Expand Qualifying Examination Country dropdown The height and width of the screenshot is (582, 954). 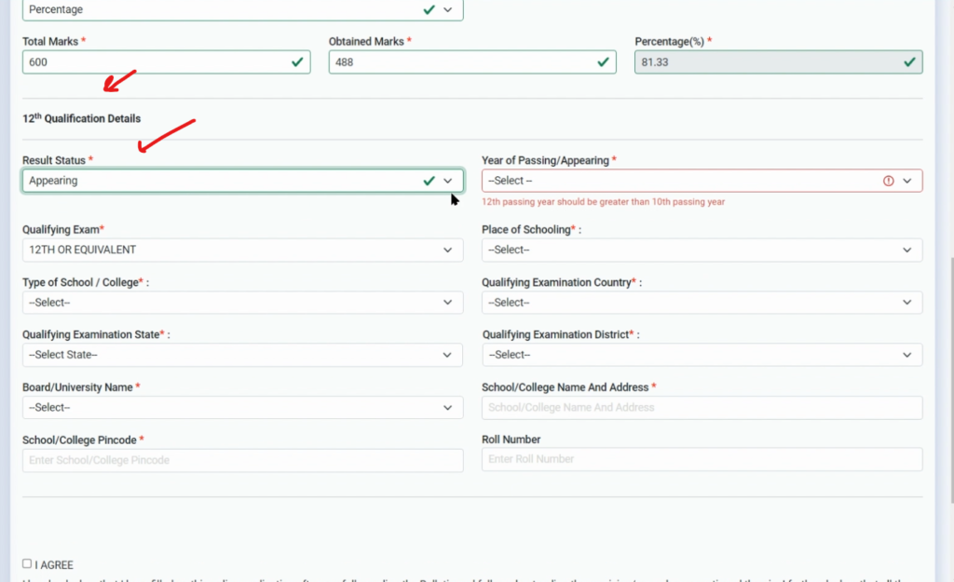(x=702, y=303)
